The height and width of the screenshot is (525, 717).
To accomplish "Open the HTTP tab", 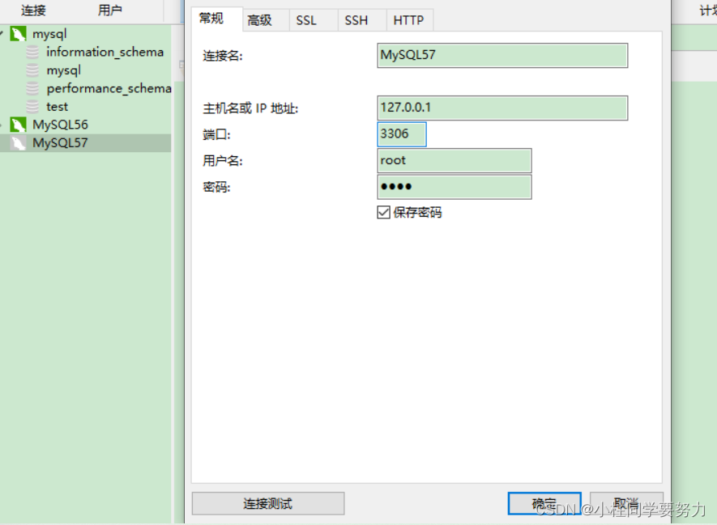I will [409, 20].
